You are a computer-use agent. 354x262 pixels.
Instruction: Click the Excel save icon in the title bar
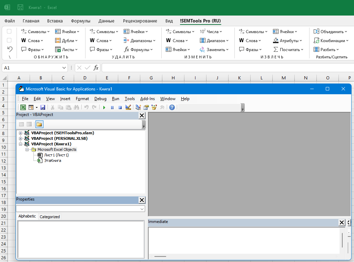coord(20,8)
